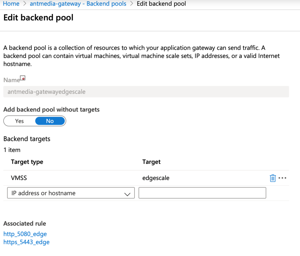Click the Edit backend pool breadcrumb text

click(x=161, y=4)
